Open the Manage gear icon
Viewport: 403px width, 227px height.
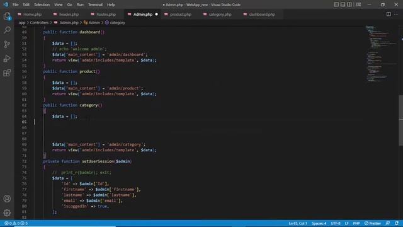(x=7, y=212)
